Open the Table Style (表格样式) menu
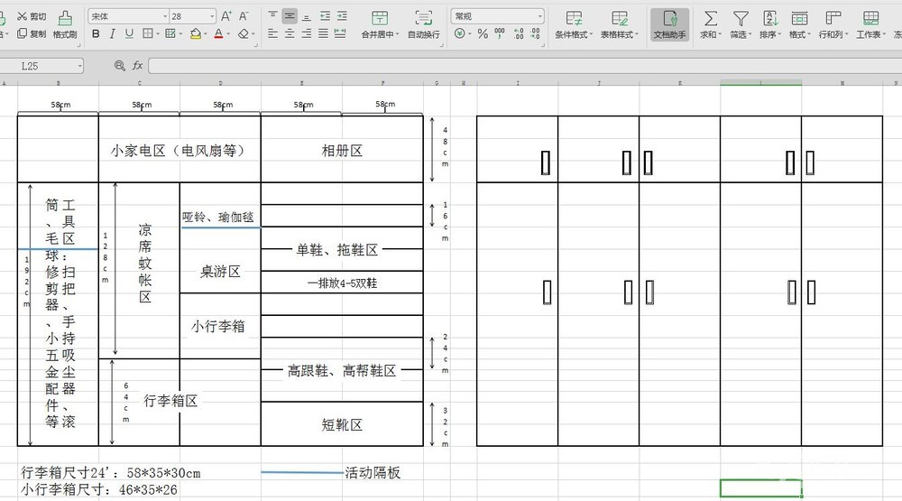 click(x=619, y=25)
